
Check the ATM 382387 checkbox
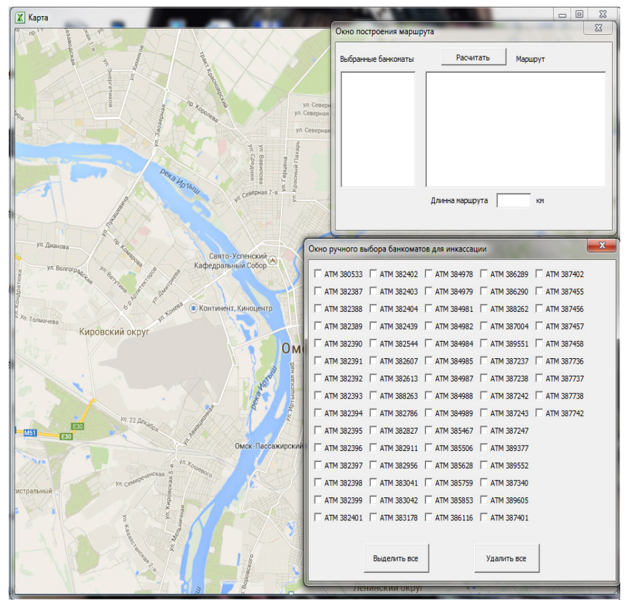(318, 292)
